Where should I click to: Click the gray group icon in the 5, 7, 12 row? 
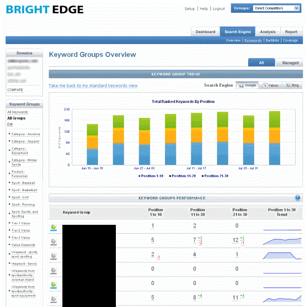53,242
